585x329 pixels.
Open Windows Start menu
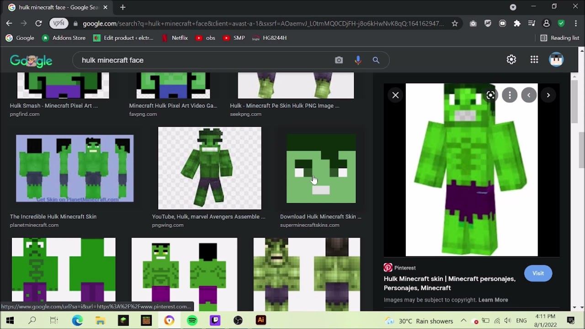pos(10,321)
